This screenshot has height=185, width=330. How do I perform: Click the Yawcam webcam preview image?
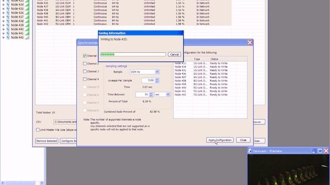(x=288, y=170)
